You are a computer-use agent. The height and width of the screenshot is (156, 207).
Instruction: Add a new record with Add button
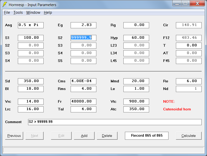click(84, 136)
